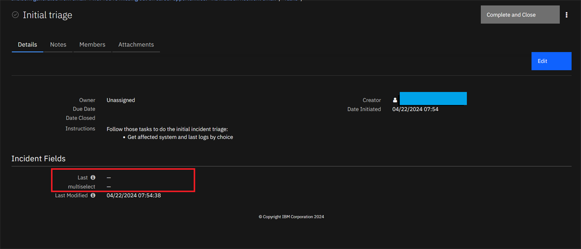Open the vertical three-dot actions menu
This screenshot has width=581, height=249.
point(566,15)
